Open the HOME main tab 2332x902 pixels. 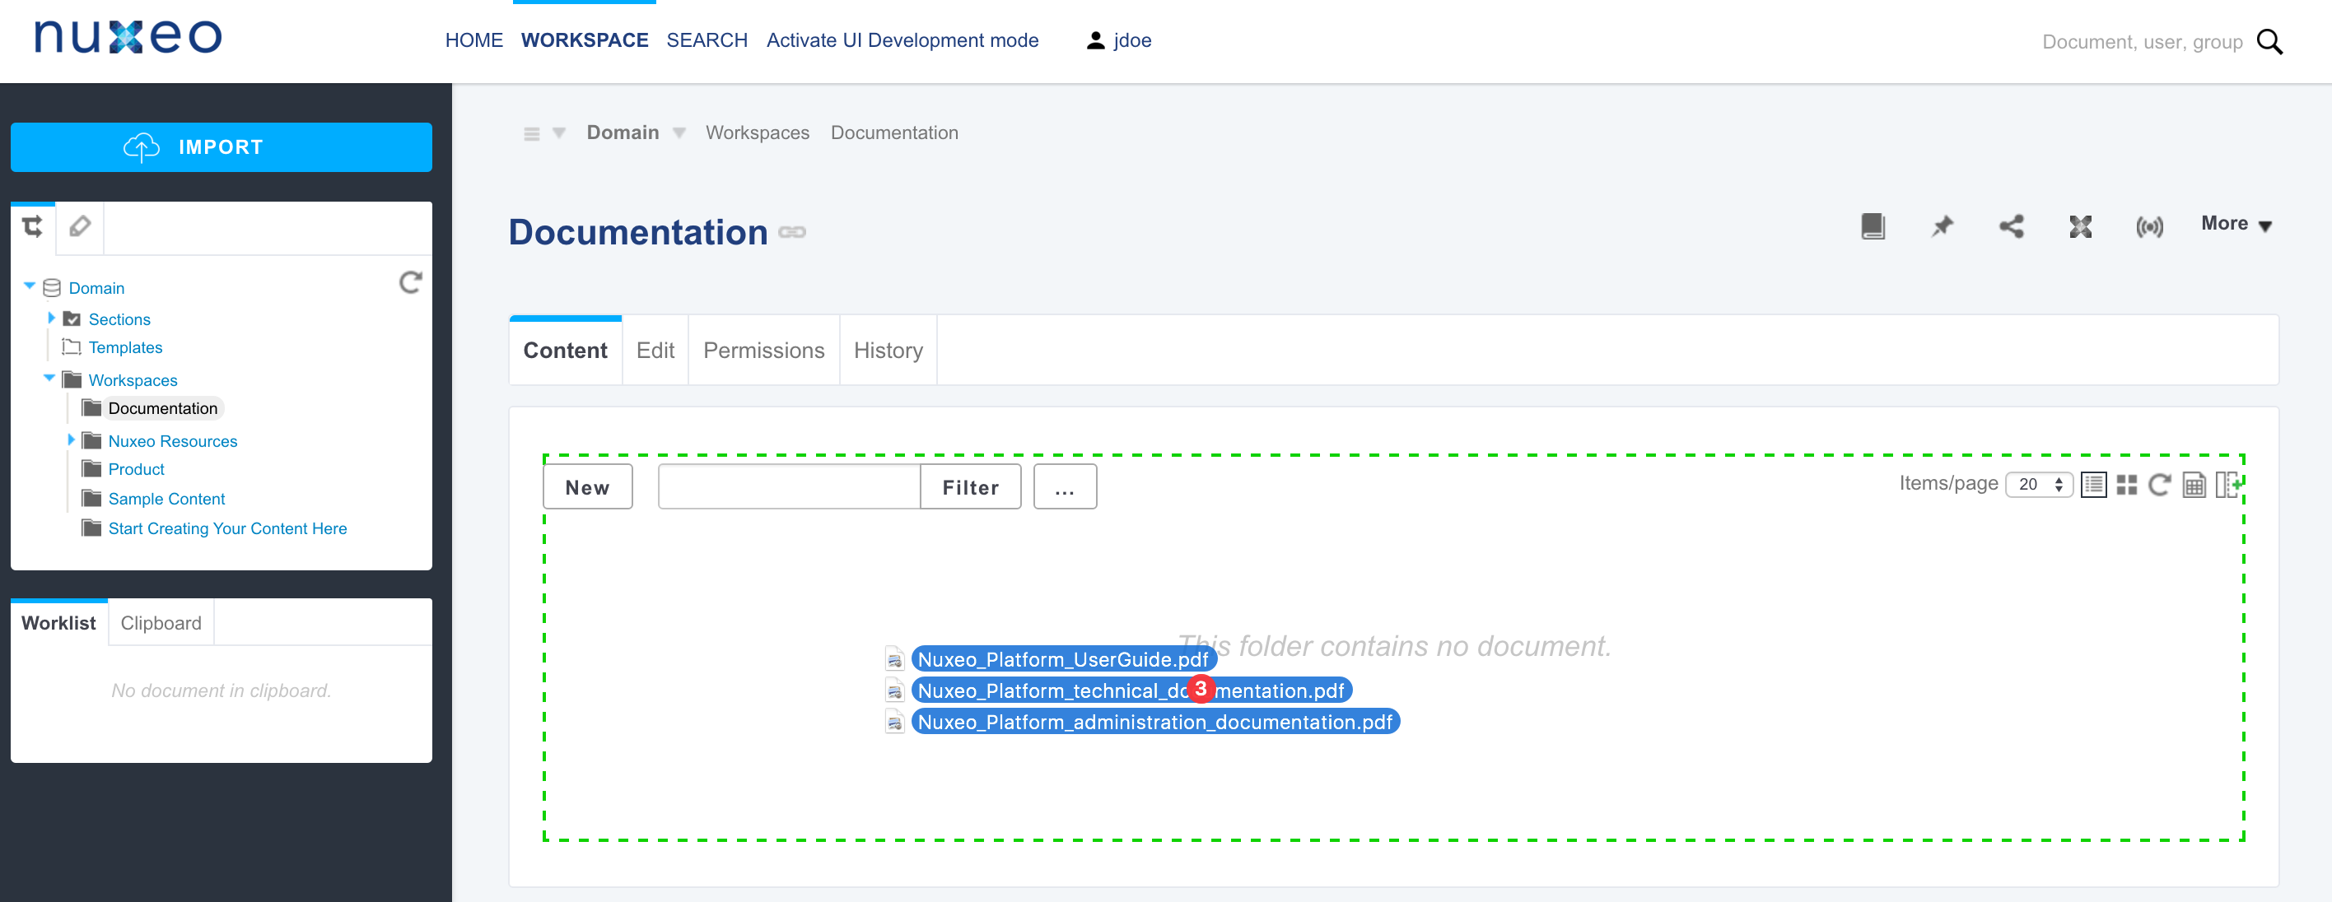point(473,40)
